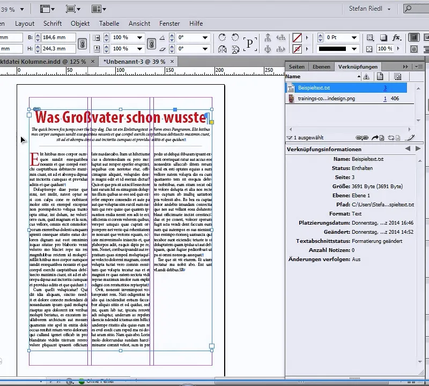Select container icon in control bar
This screenshot has width=429, height=386.
coord(267,37)
